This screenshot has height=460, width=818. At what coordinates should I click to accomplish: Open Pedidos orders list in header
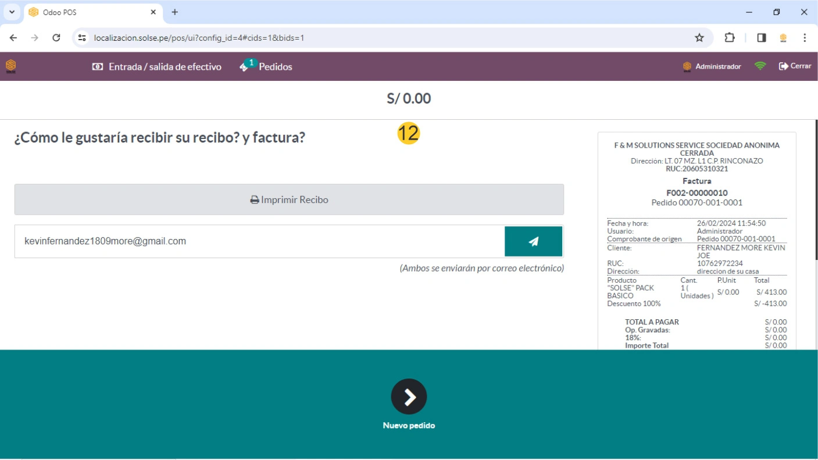click(266, 67)
